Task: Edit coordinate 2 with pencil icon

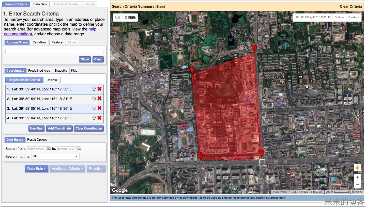Action: click(94, 99)
